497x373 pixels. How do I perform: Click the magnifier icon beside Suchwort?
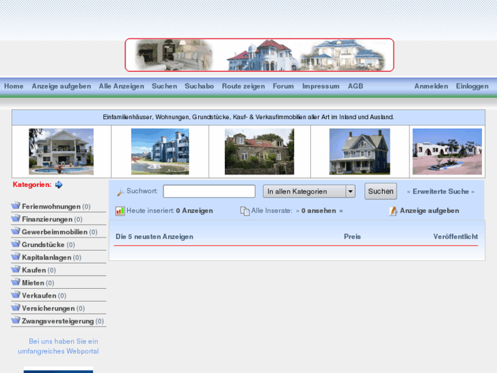point(121,192)
